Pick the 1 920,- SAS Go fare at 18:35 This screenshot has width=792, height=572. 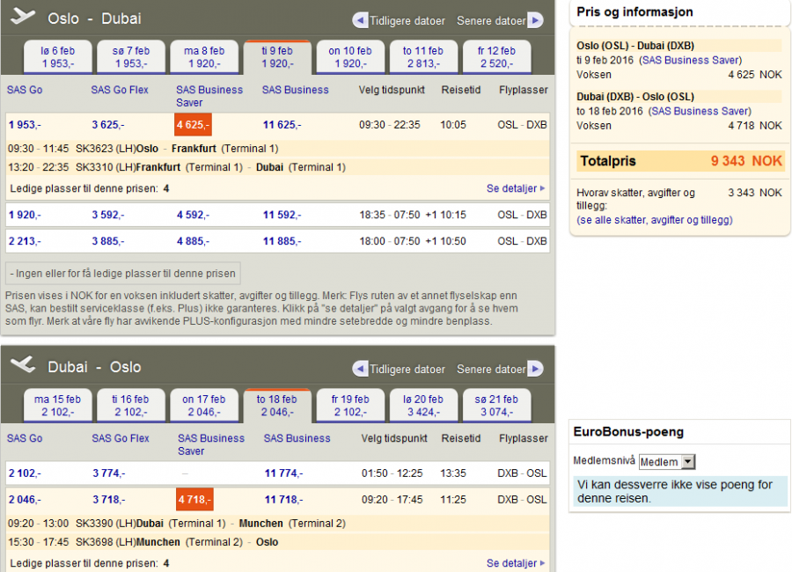point(25,215)
